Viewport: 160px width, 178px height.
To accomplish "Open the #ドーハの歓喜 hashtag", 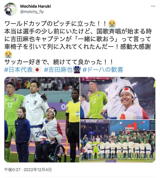I will coord(103,70).
